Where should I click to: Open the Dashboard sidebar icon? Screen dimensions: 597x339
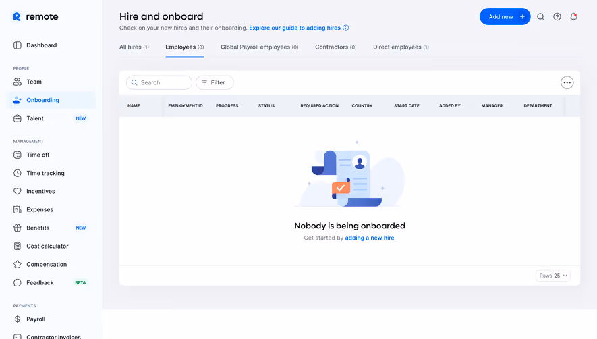click(18, 45)
